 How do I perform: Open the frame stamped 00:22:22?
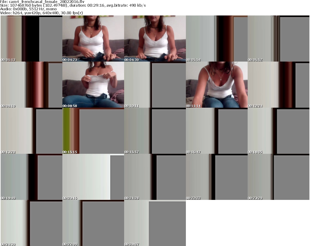pyautogui.click(x=217, y=177)
